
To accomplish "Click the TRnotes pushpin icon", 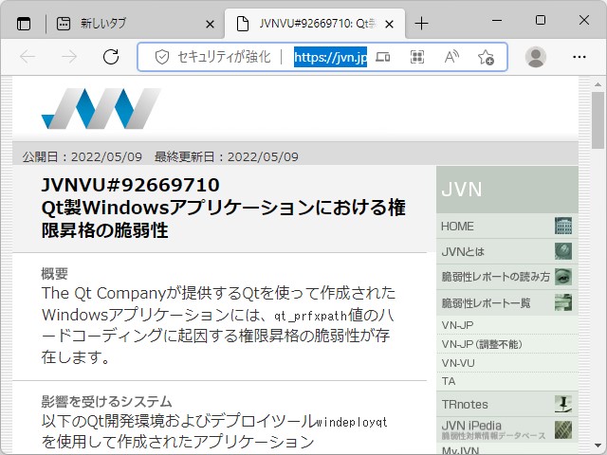I will pos(562,405).
